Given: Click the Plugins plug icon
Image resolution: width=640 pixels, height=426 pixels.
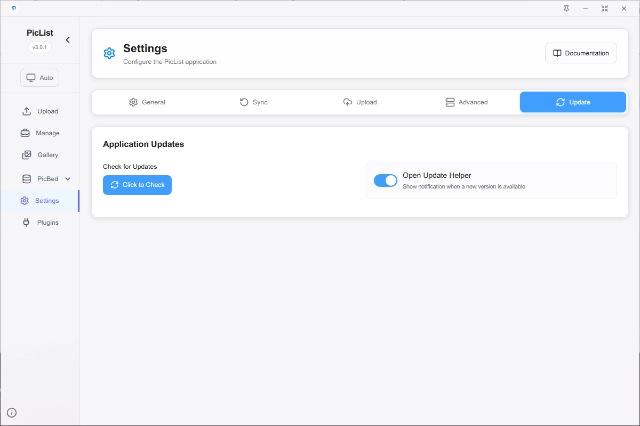Looking at the screenshot, I should (26, 223).
